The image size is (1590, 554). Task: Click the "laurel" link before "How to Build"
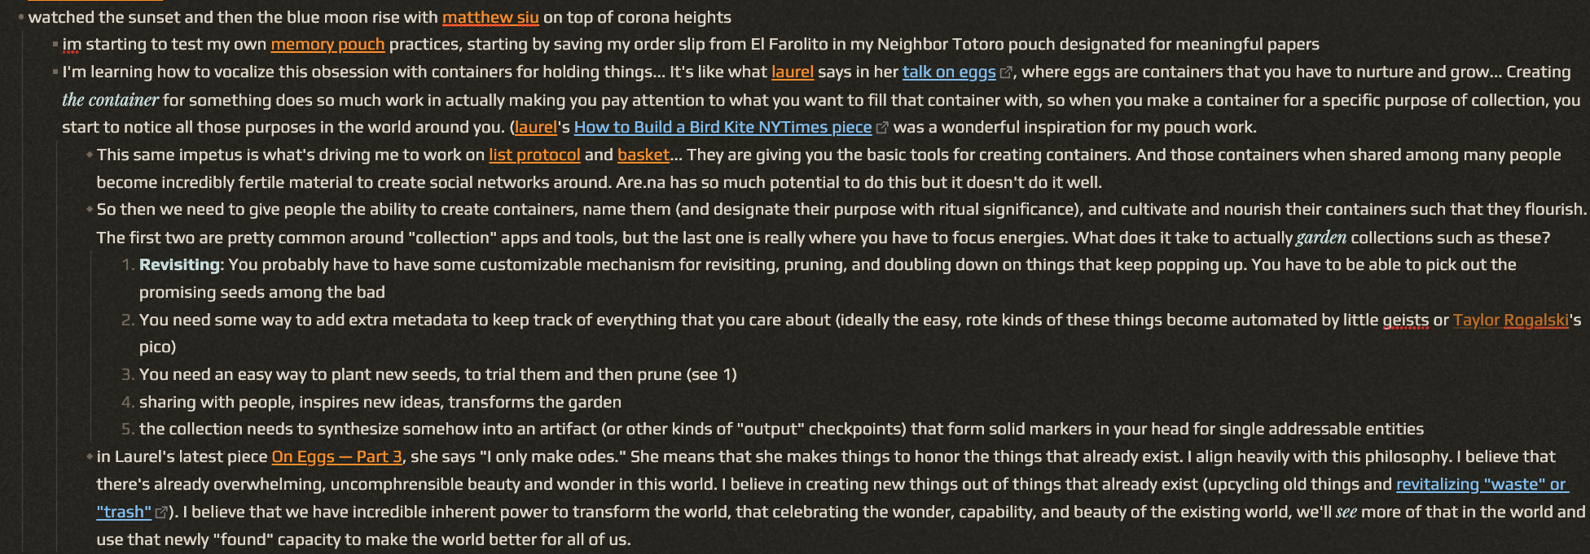(x=535, y=127)
